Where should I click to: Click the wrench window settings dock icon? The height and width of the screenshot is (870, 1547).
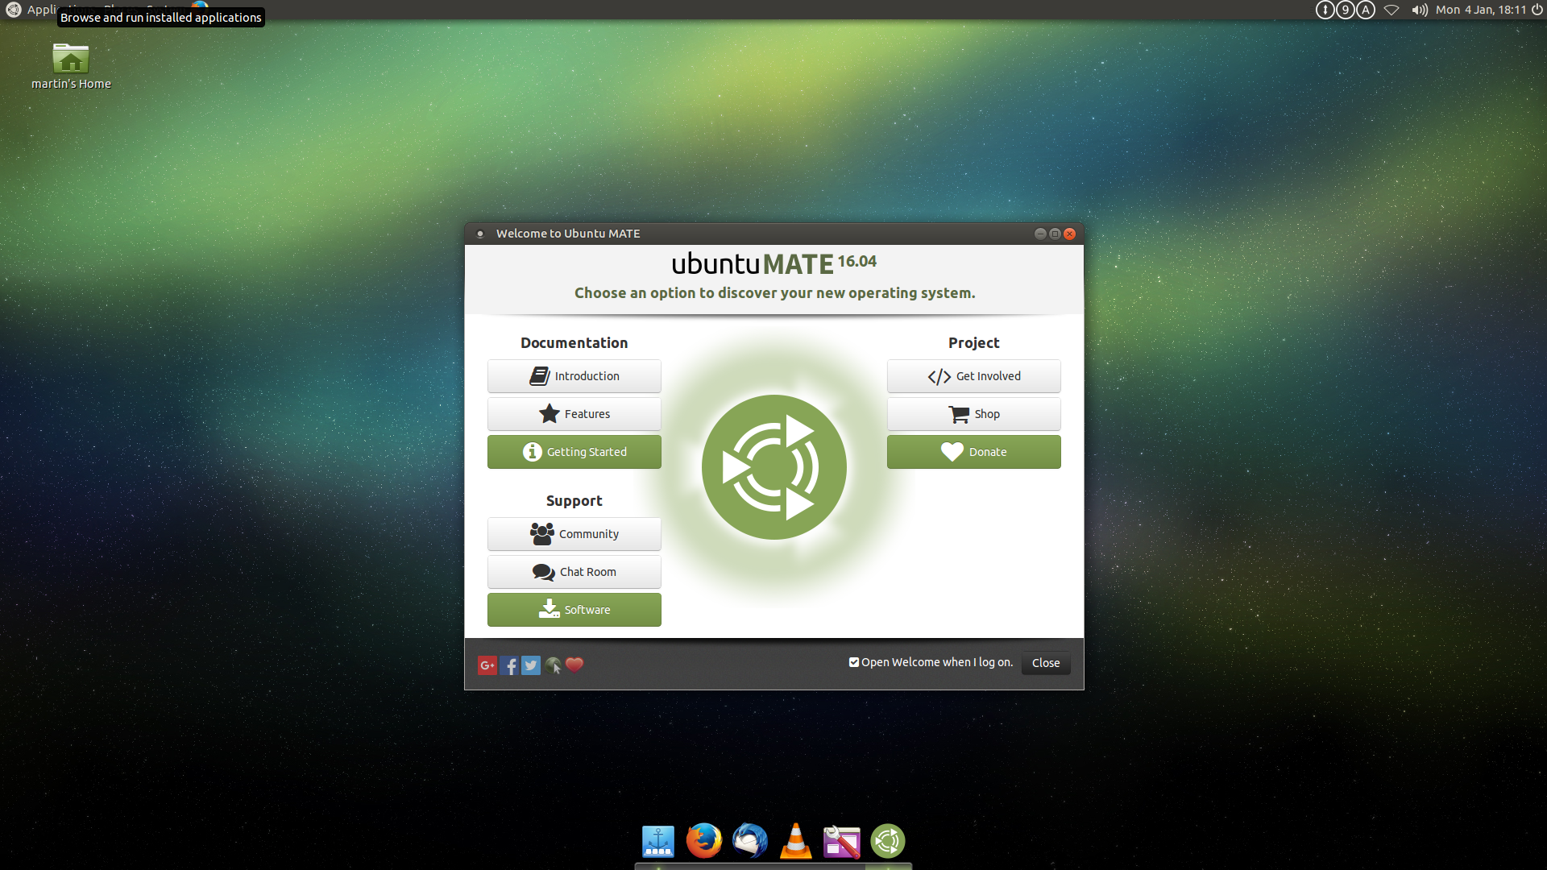pos(841,841)
